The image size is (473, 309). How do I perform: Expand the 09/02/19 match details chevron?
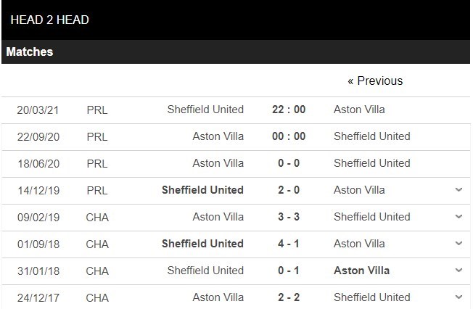(458, 217)
